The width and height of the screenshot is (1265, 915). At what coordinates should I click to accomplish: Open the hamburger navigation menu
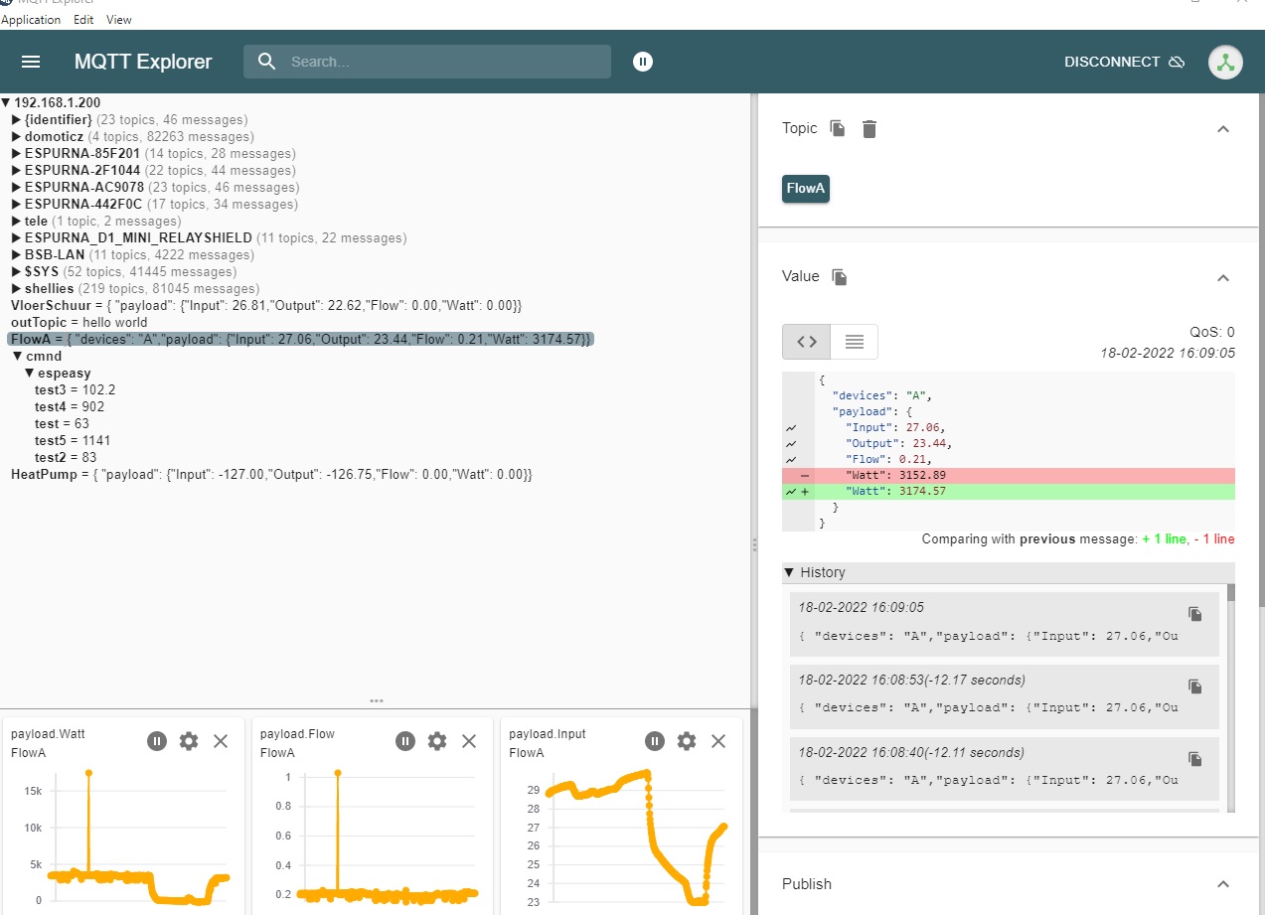(31, 62)
